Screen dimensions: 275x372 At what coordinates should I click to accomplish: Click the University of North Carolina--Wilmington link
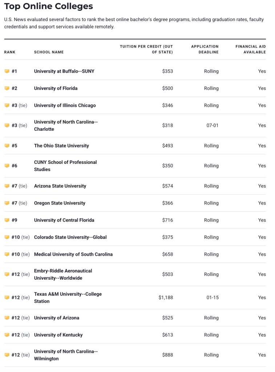(x=66, y=355)
